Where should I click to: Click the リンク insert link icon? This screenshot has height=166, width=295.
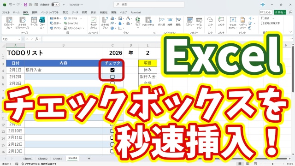210,23
